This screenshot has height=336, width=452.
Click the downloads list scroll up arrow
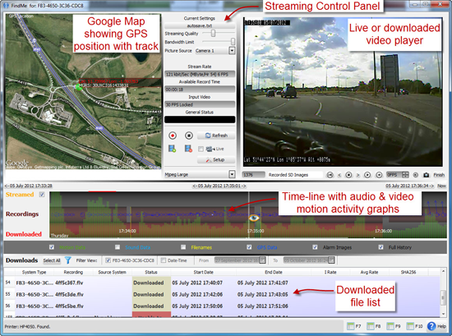[443, 271]
